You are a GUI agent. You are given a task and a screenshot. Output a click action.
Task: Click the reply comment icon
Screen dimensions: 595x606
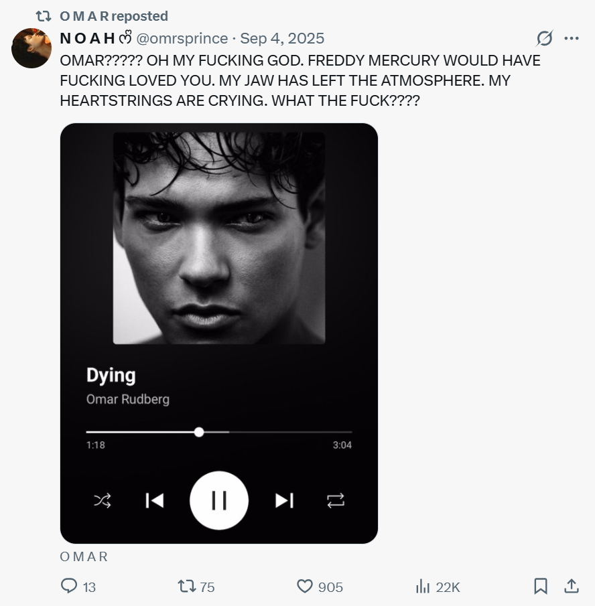(70, 587)
